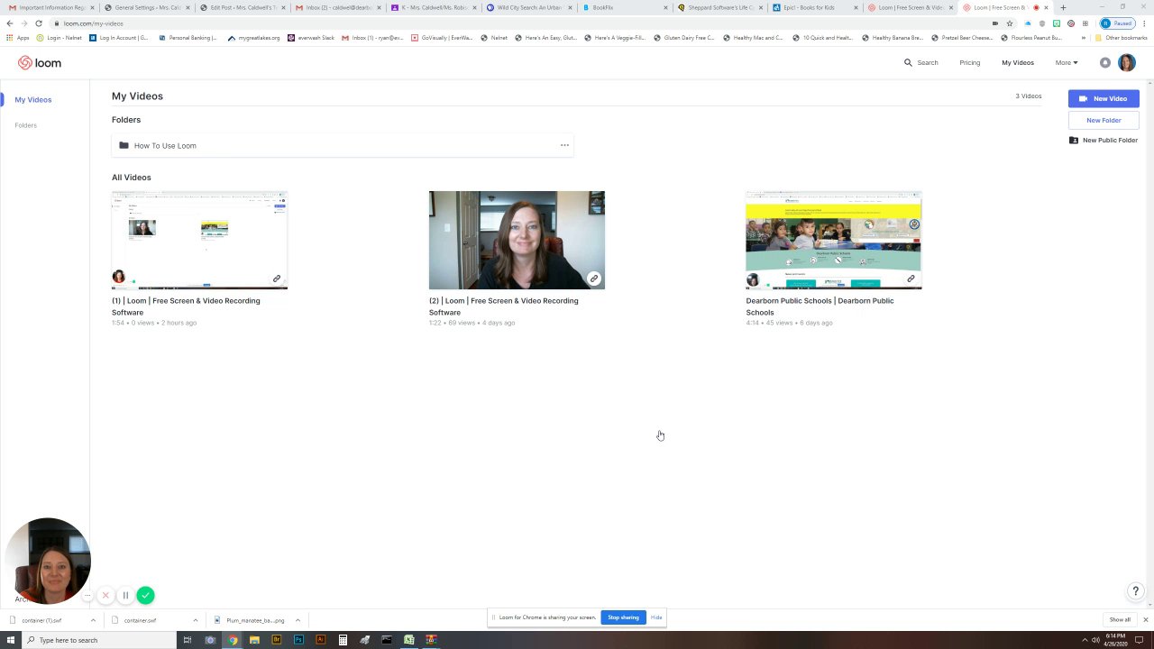Copy link of (2) Loom recording video

point(594,279)
